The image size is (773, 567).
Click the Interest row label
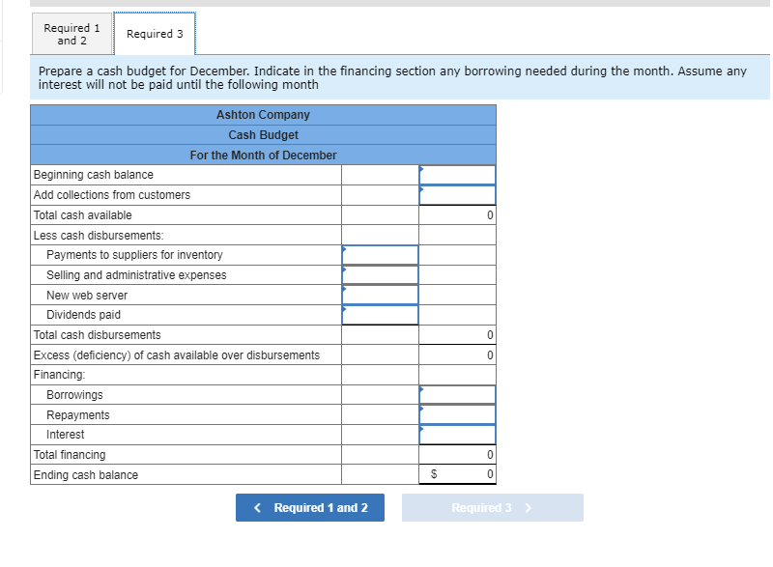65,435
